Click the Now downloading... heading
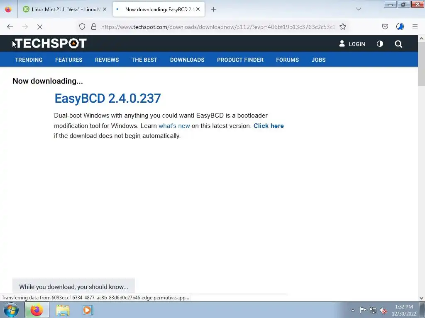Screen dimensions: 425x318 (48, 81)
